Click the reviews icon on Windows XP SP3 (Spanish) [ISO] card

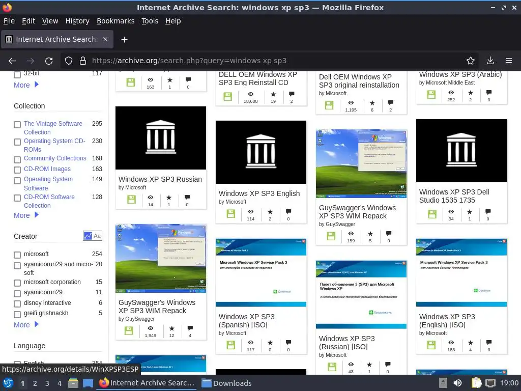click(x=288, y=343)
